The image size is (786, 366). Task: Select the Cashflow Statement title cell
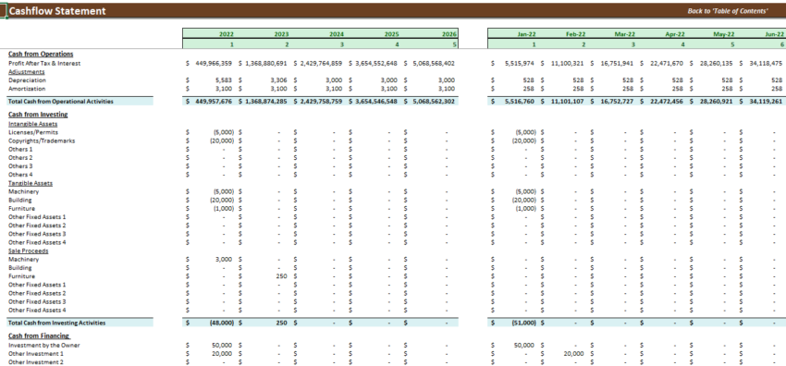pos(57,11)
